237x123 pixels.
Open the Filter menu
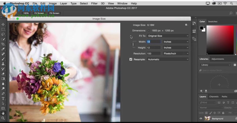(x=94, y=3)
